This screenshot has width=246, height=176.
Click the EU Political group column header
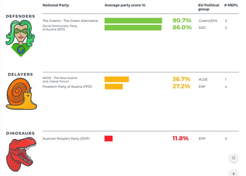click(208, 7)
